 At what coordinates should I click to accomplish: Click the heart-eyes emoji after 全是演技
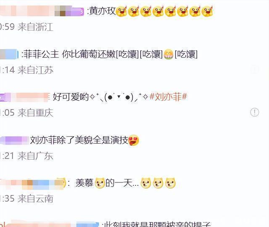[x=134, y=140]
